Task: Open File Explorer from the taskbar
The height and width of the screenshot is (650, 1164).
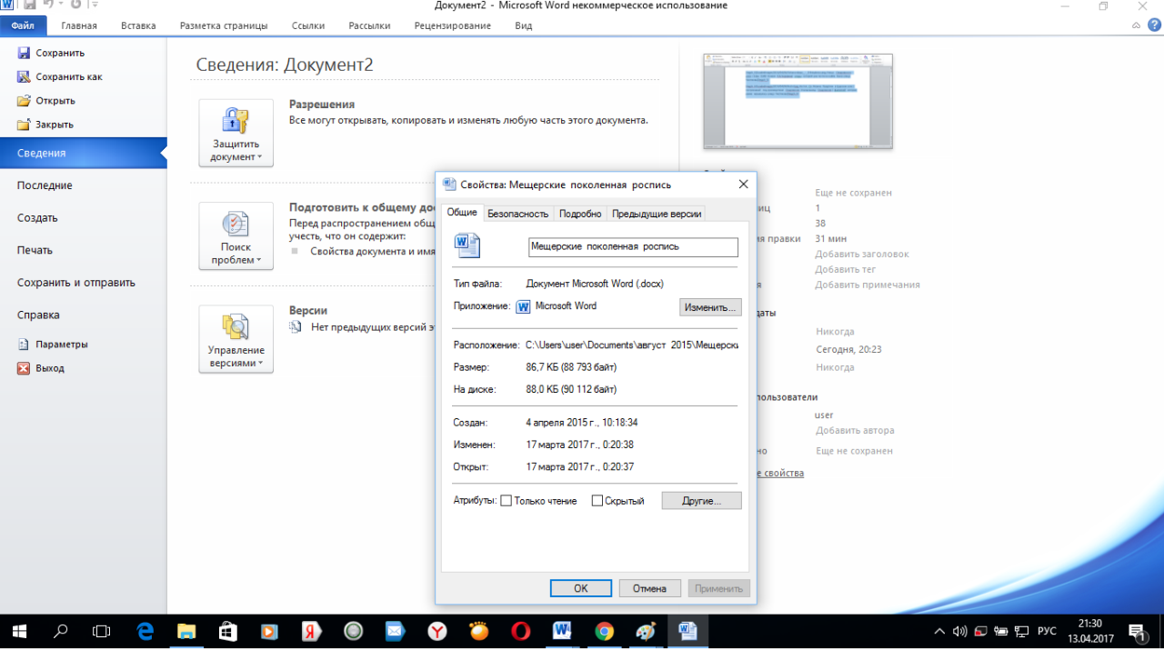Action: 186,631
